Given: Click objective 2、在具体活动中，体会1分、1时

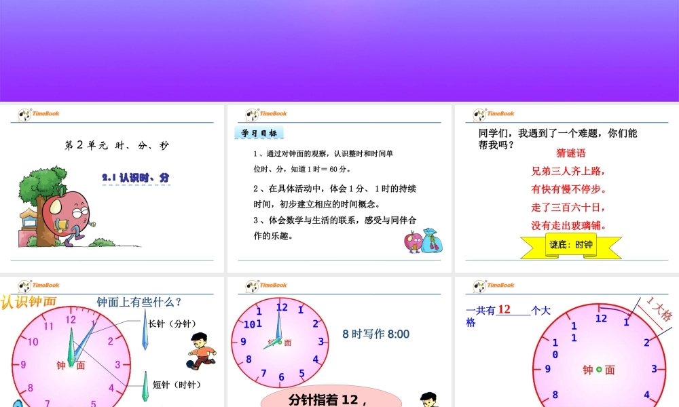Looking at the screenshot, I should 335,189.
